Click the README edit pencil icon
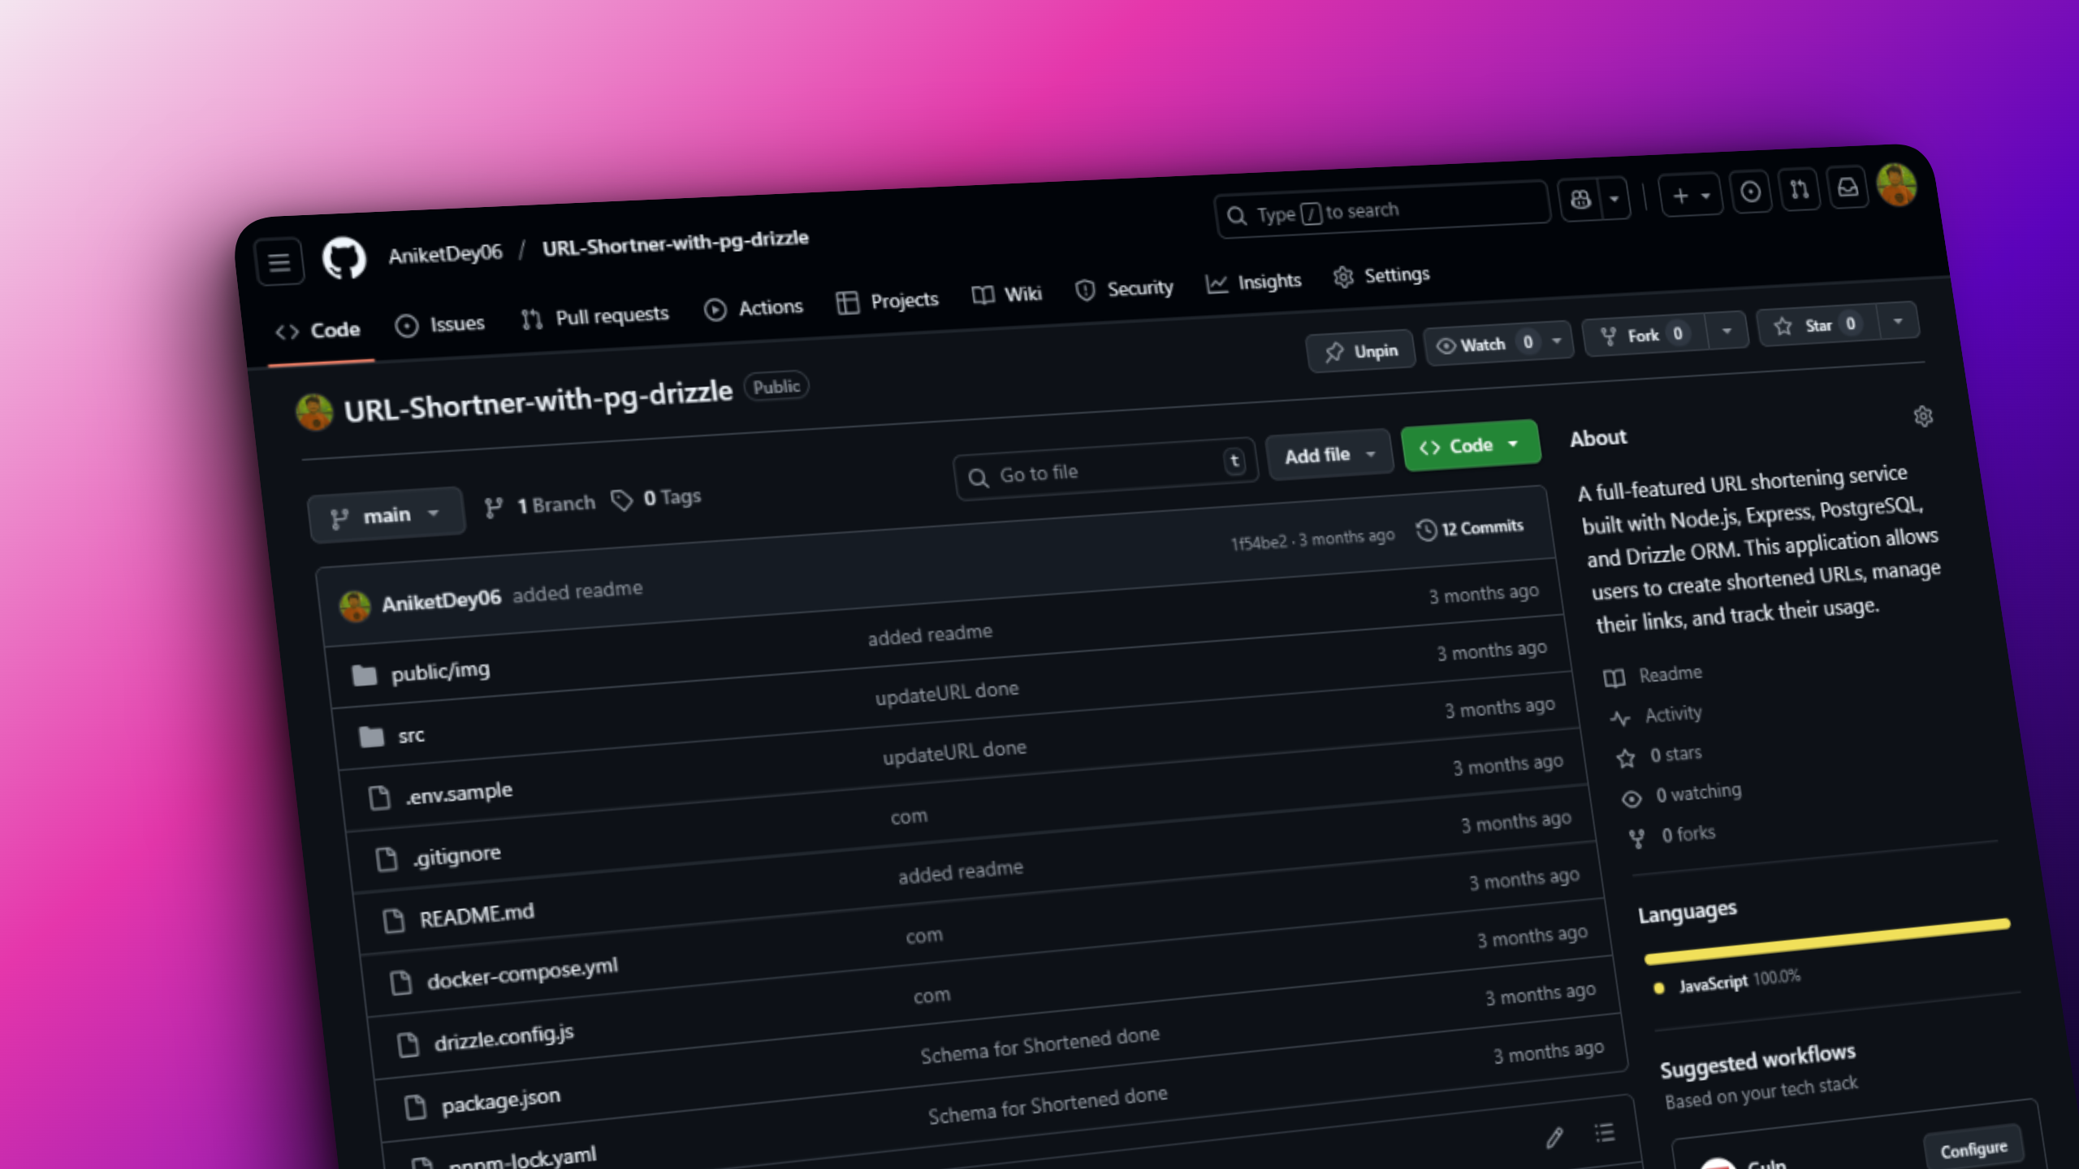 1554,1137
